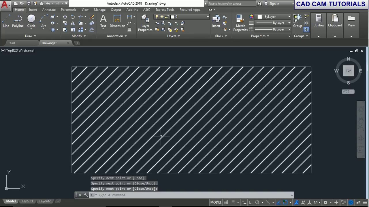Switch to the Layout1 tab

point(27,201)
